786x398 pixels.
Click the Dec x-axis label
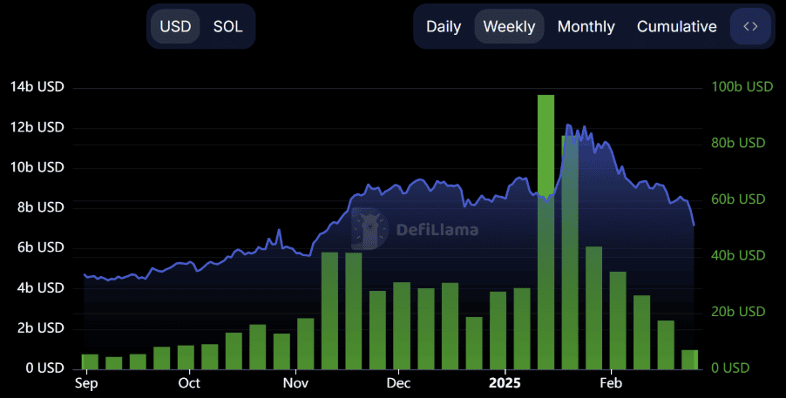click(x=398, y=383)
